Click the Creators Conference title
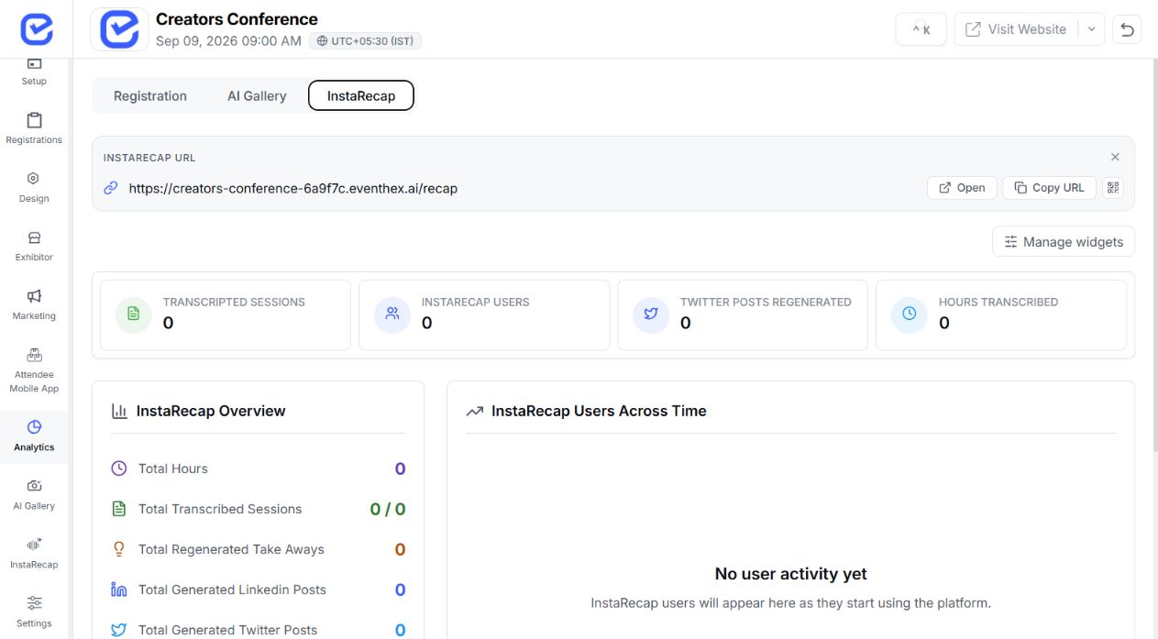Viewport: 1158px width, 639px height. pyautogui.click(x=237, y=19)
